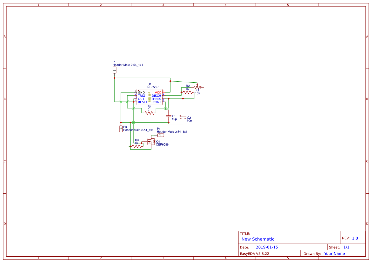Viewport: 372px width, 263px height.
Task: Click the P3 designator label
Action: 125,127
